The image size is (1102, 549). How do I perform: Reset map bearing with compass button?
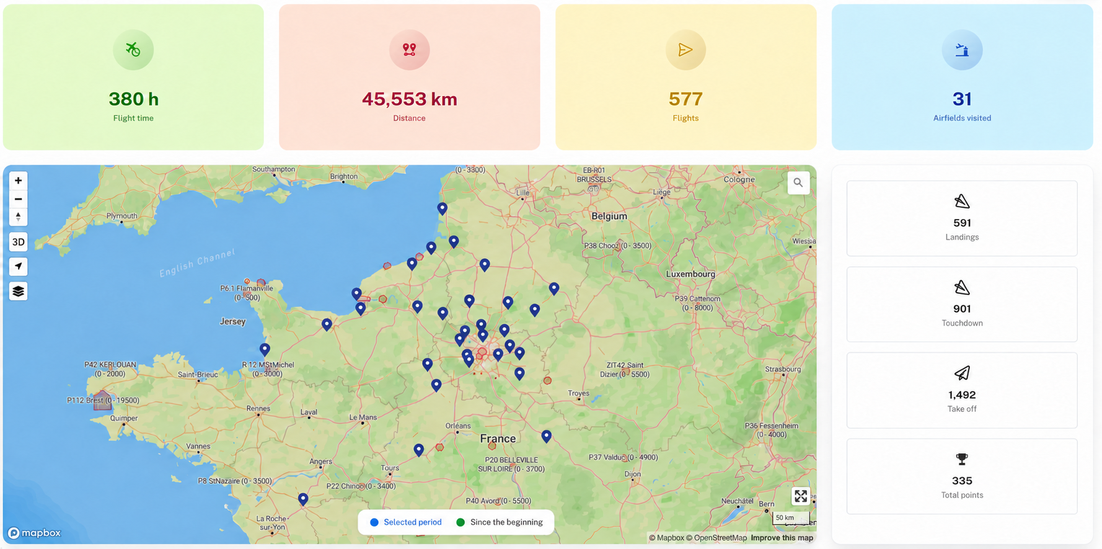18,217
